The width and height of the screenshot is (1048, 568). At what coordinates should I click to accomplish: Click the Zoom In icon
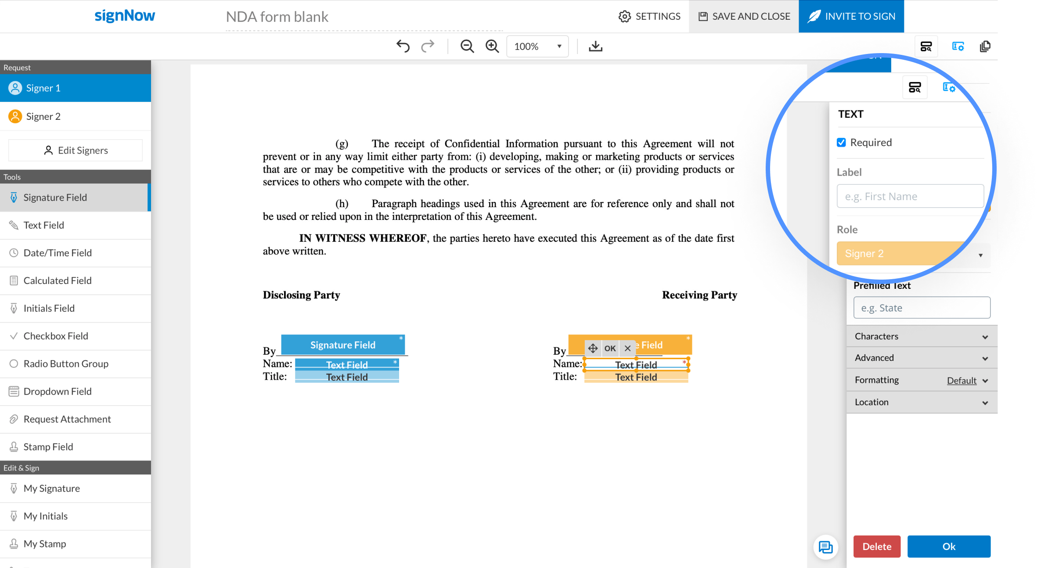pyautogui.click(x=491, y=46)
